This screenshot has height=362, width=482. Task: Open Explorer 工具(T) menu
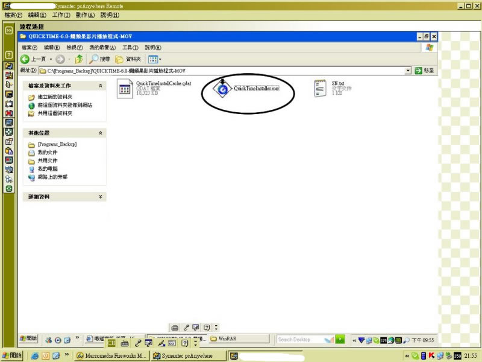[x=130, y=48]
